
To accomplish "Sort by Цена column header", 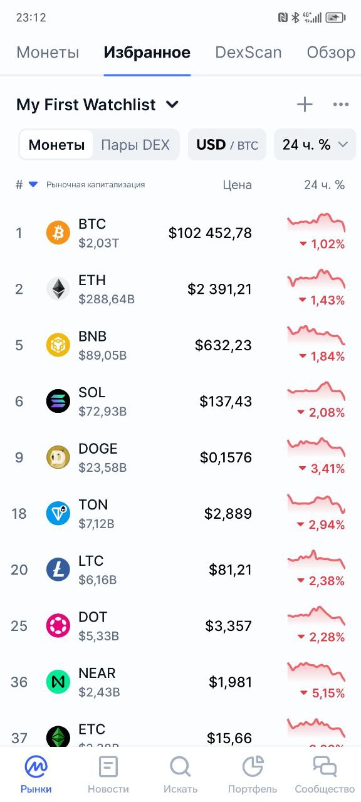I will (x=238, y=185).
